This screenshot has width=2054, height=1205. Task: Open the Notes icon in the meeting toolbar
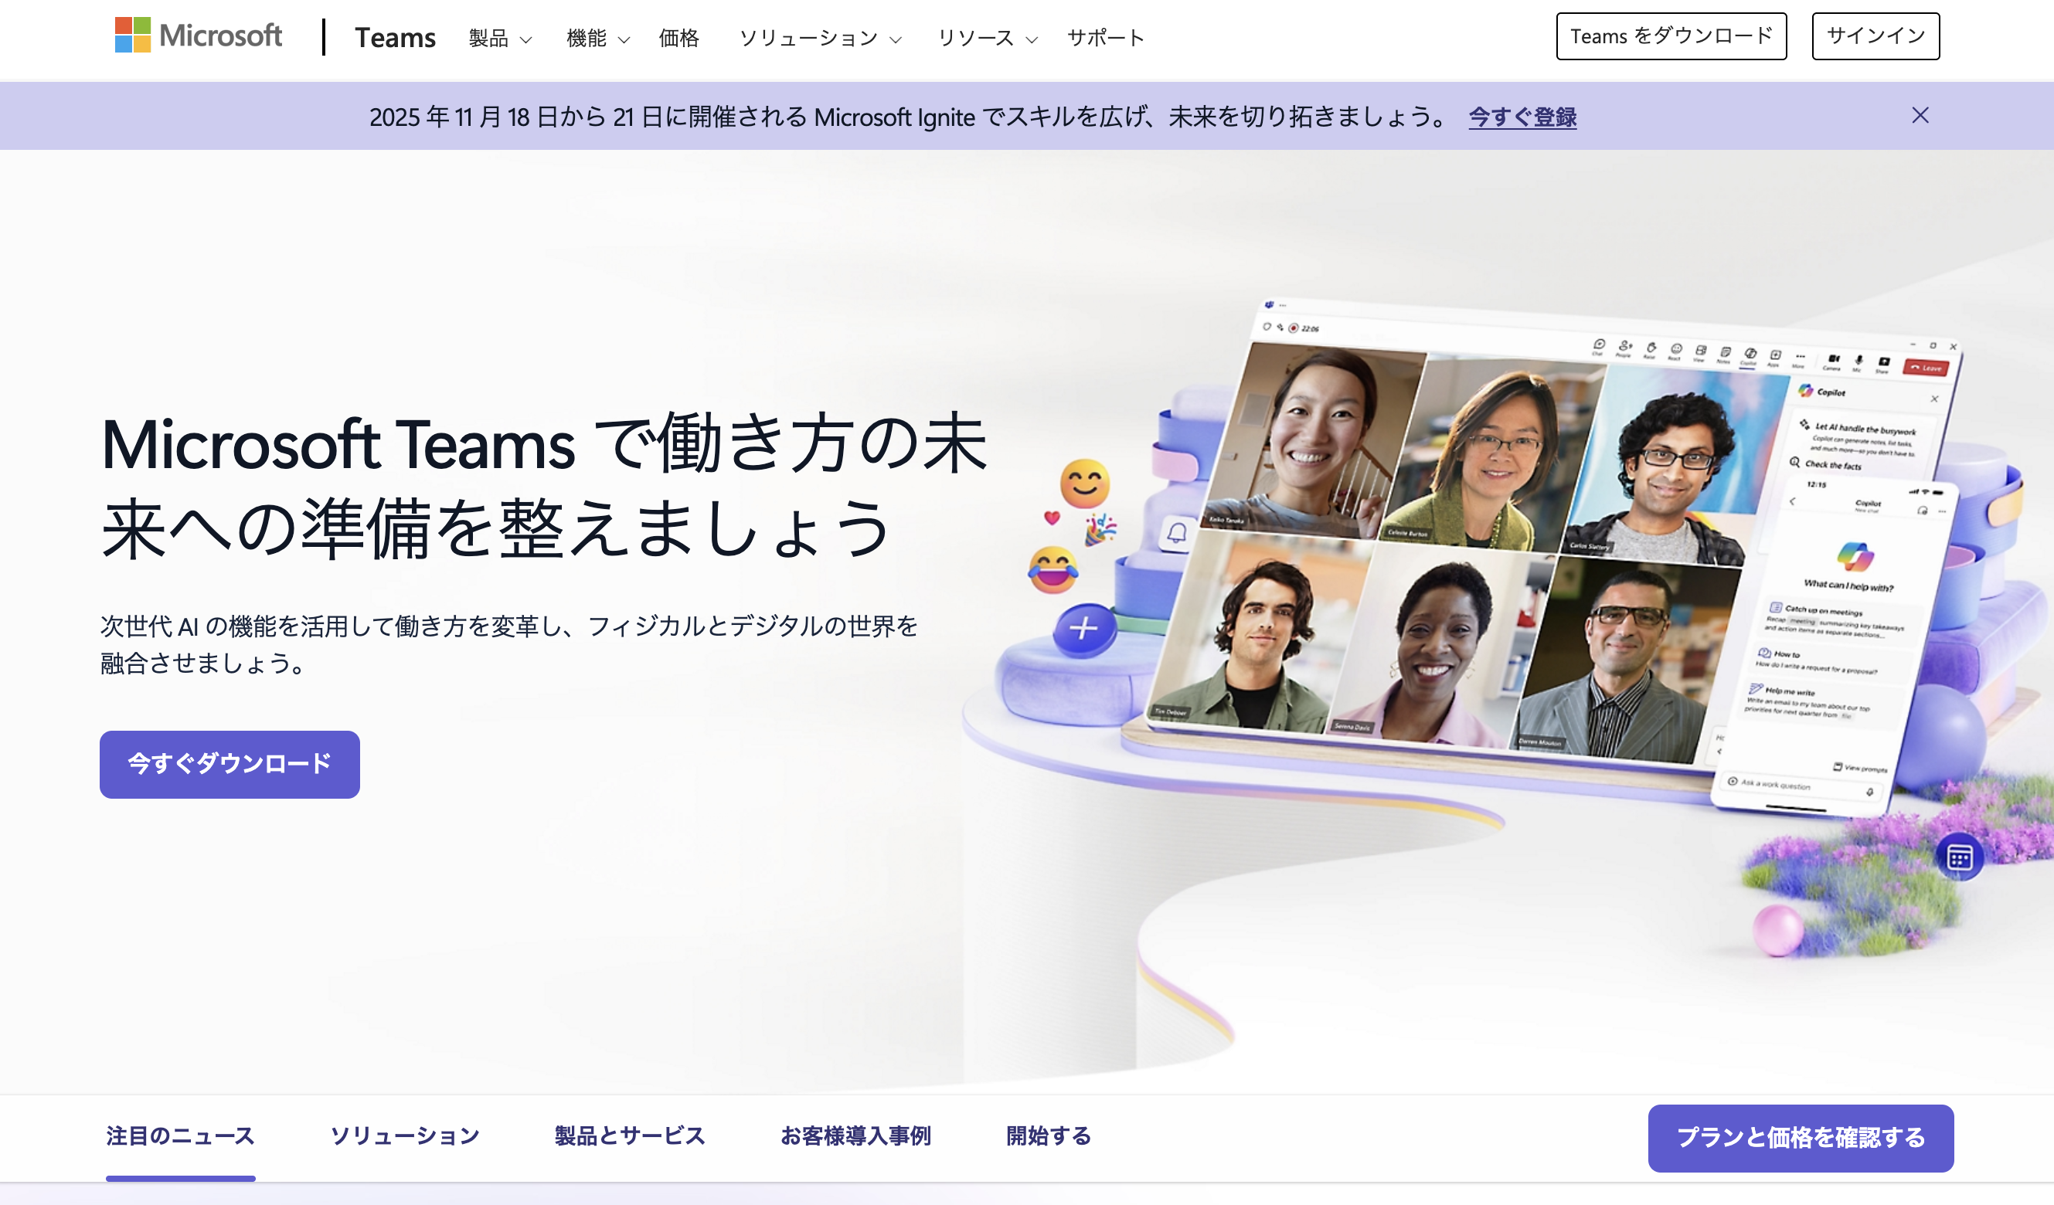(1724, 353)
